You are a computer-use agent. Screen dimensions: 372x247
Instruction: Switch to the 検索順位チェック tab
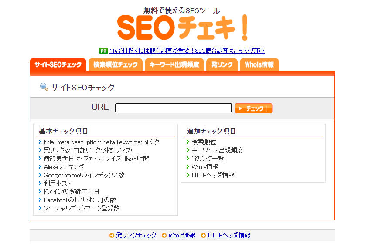pyautogui.click(x=116, y=64)
